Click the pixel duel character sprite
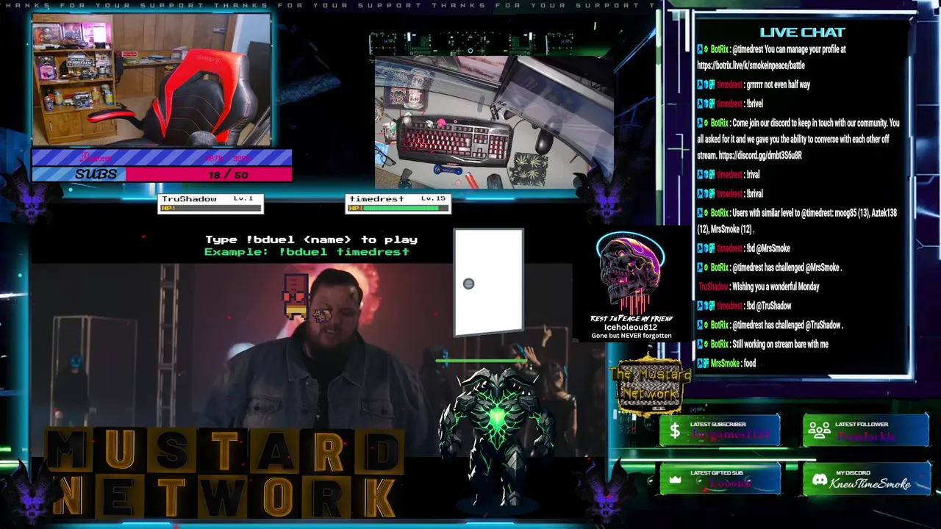This screenshot has width=941, height=529. pos(296,296)
